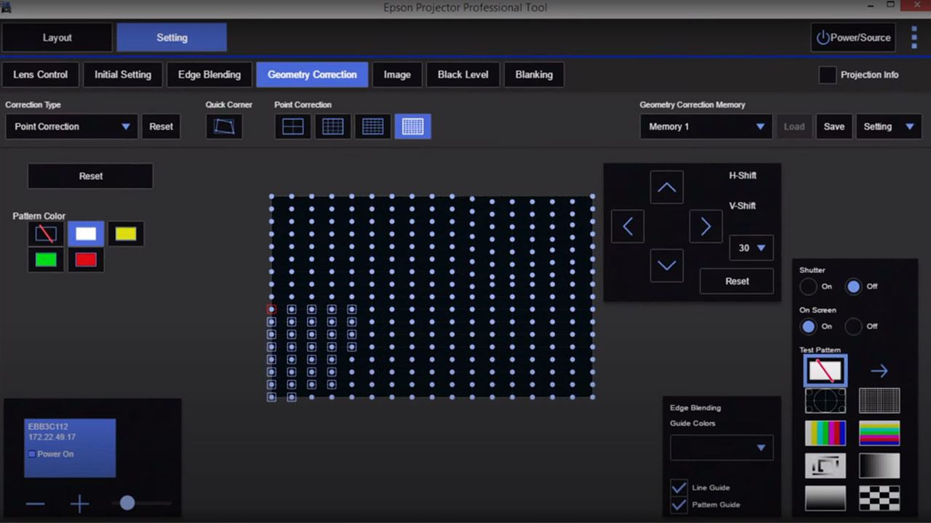Save the geometry correction memory
Image resolution: width=931 pixels, height=523 pixels.
[x=834, y=126]
